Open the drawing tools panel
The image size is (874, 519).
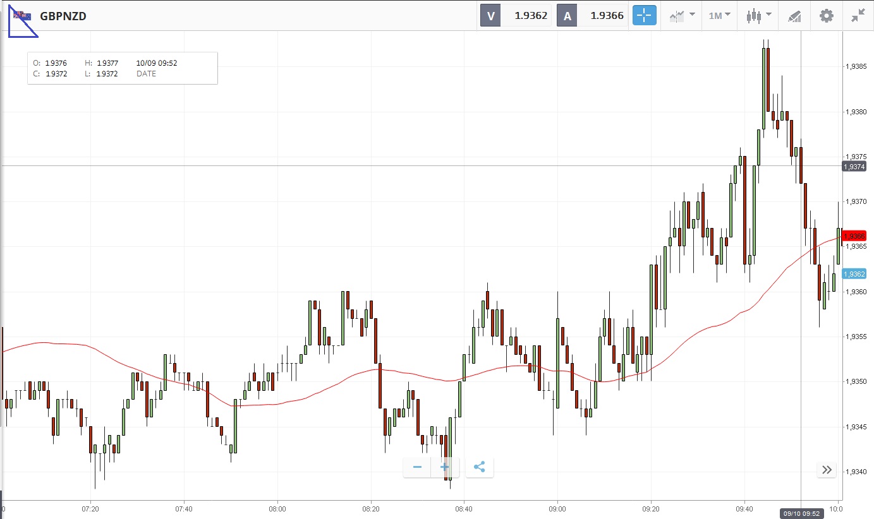794,16
